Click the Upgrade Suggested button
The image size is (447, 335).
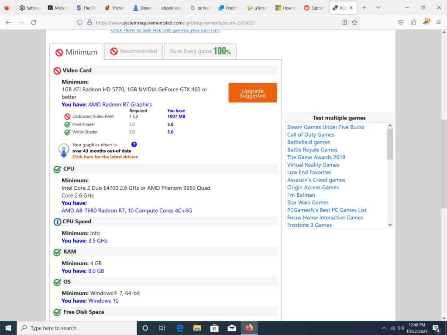pyautogui.click(x=253, y=92)
